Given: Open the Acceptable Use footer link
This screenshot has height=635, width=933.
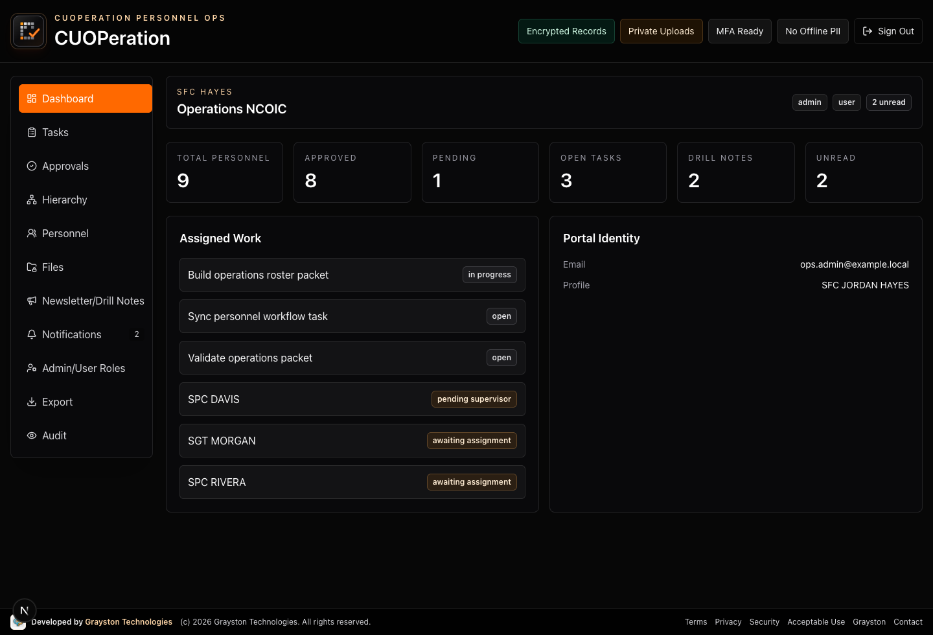Looking at the screenshot, I should [x=816, y=622].
